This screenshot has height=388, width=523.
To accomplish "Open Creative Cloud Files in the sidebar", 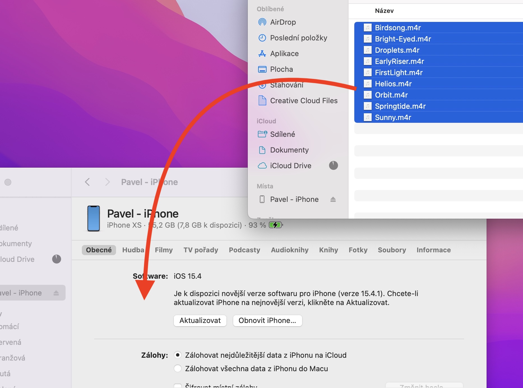I will coord(304,101).
